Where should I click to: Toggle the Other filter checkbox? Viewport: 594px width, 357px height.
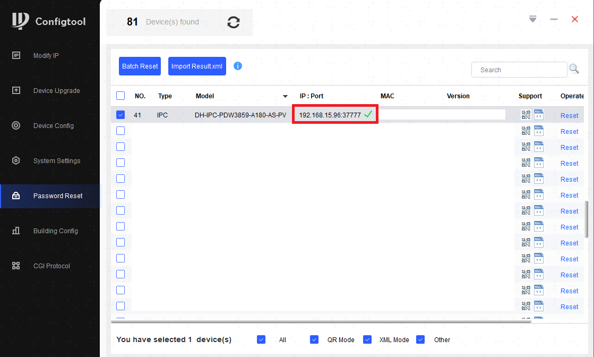point(420,339)
